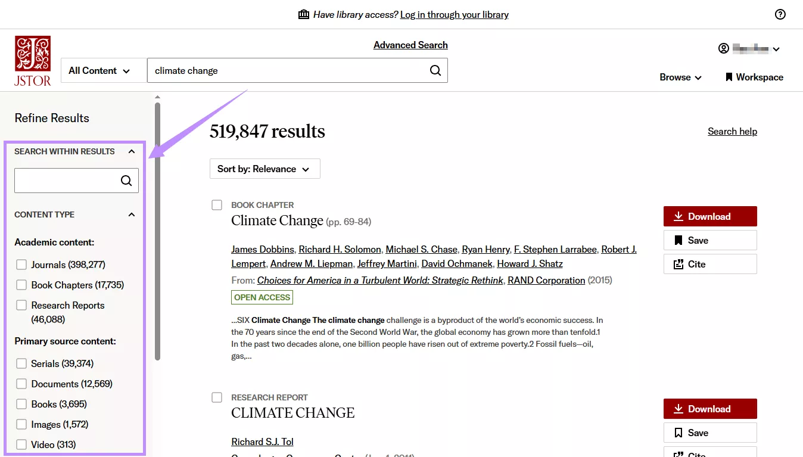Click the help question mark icon
The width and height of the screenshot is (803, 457).
click(780, 14)
